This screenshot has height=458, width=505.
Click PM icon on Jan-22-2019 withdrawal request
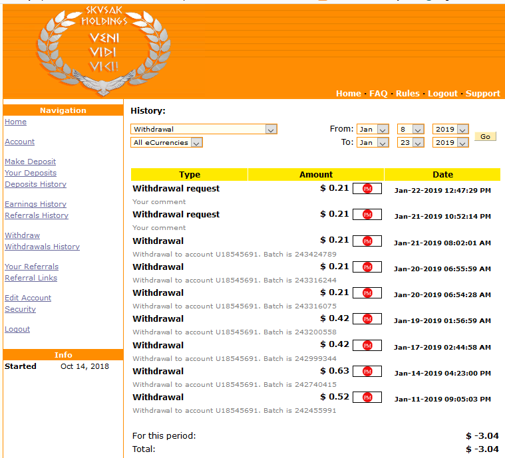point(367,189)
